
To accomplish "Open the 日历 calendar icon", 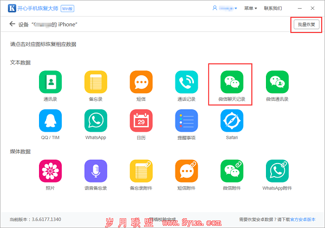I will coord(141,121).
